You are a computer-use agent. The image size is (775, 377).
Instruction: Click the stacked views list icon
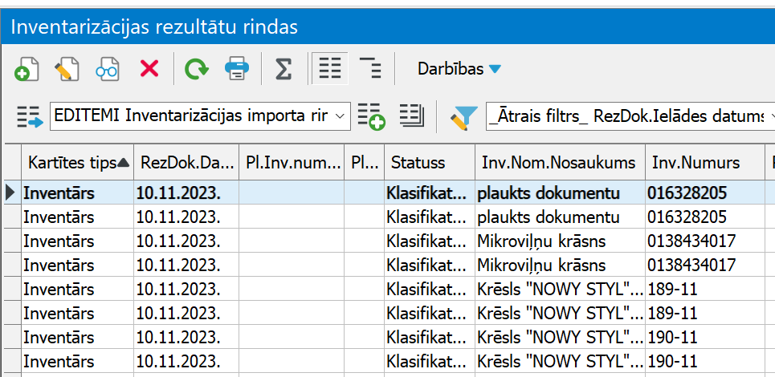point(412,116)
